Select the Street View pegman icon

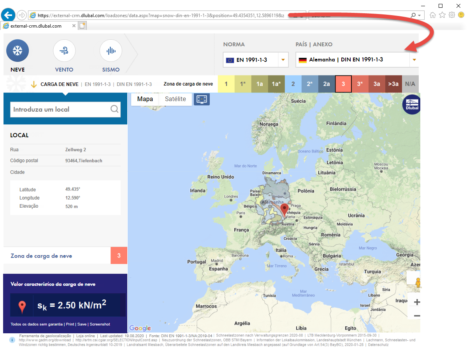(x=418, y=282)
